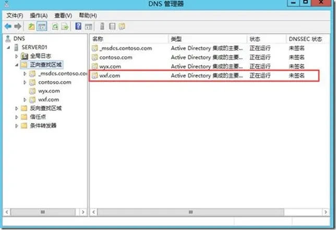Open the 文件(F) menu
This screenshot has width=336, height=230.
[x=15, y=16]
